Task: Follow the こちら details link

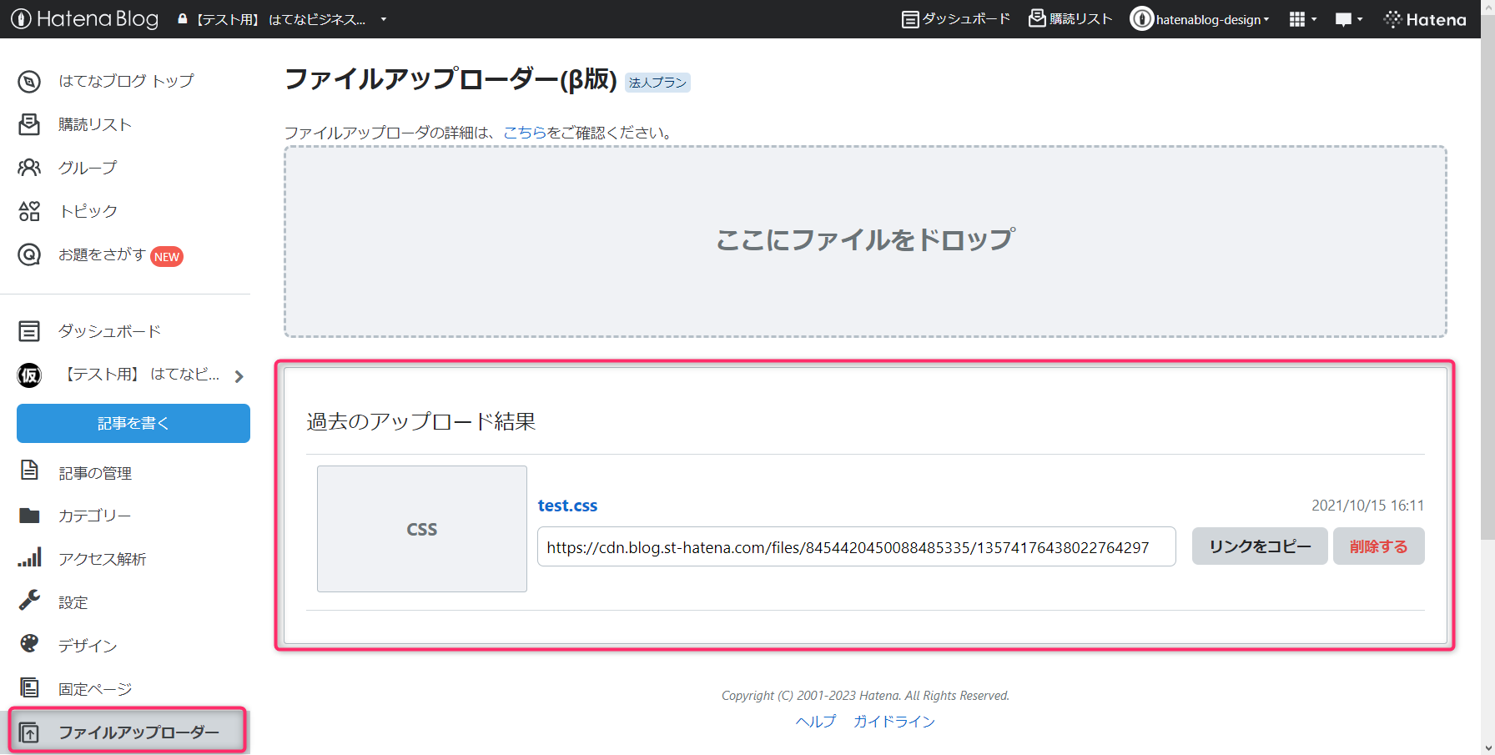Action: (525, 133)
